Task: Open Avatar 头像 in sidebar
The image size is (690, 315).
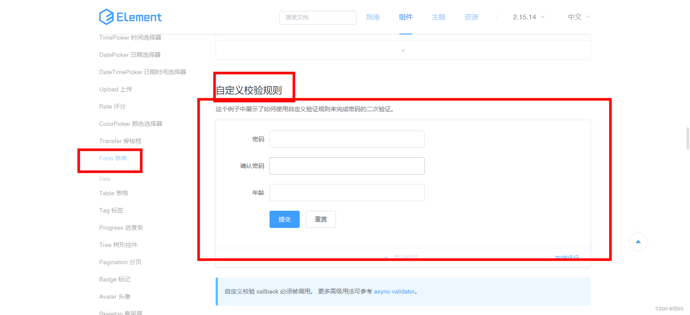Action: (x=115, y=296)
